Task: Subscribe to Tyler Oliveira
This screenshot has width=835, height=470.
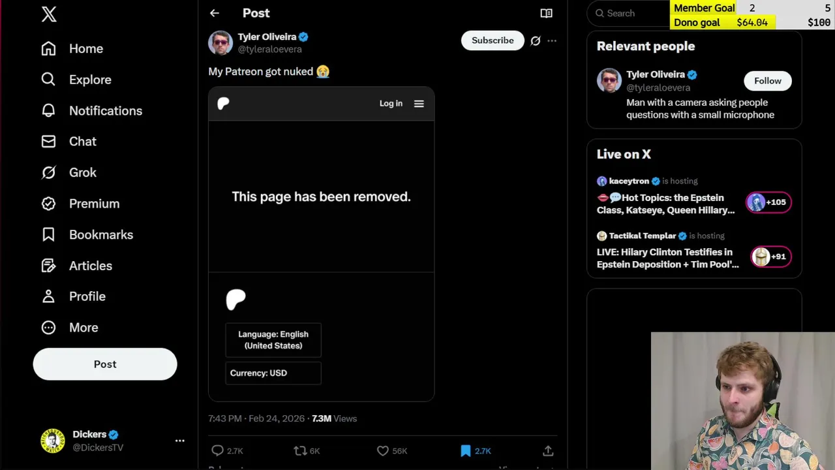Action: coord(493,40)
